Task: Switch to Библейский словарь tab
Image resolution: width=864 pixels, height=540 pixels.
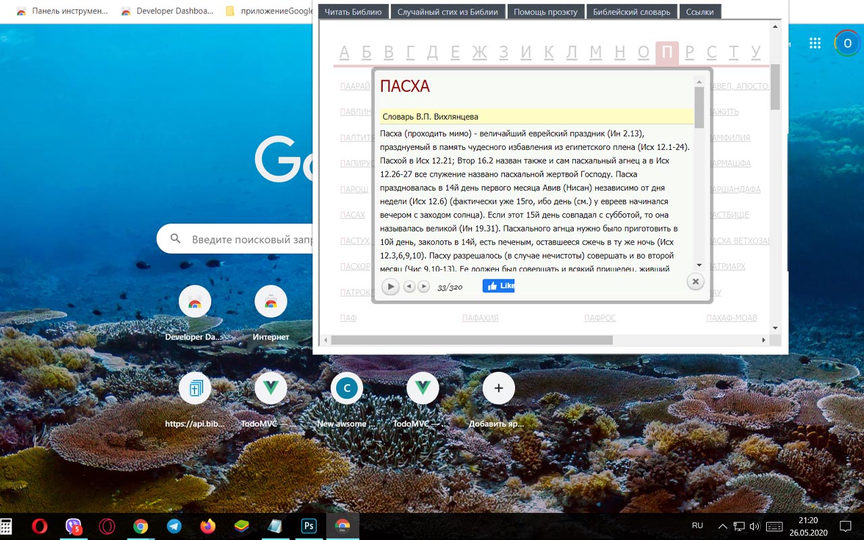Action: 632,11
